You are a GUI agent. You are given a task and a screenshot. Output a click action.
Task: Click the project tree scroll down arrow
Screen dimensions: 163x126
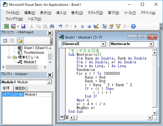(x=50, y=62)
